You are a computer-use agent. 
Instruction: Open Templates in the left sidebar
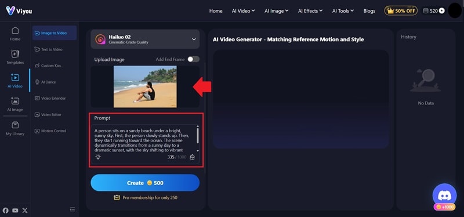(x=15, y=57)
